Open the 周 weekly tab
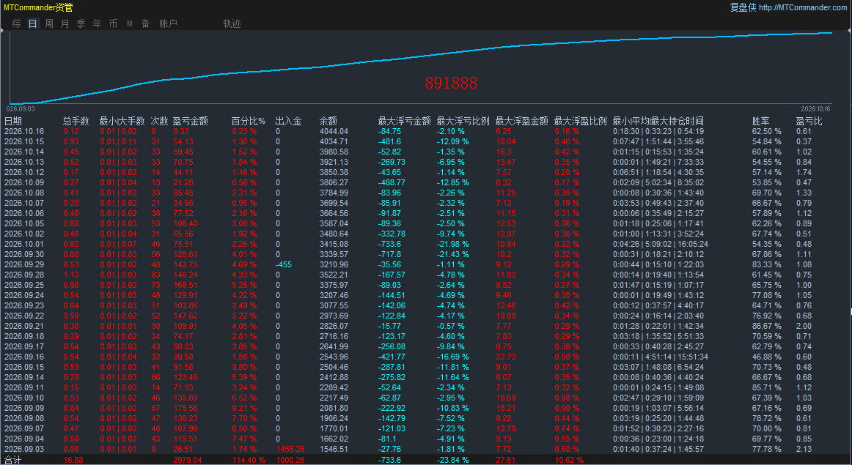 49,23
